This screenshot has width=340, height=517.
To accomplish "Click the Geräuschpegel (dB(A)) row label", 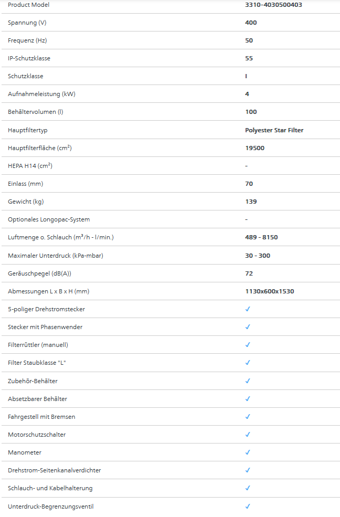I will [39, 273].
